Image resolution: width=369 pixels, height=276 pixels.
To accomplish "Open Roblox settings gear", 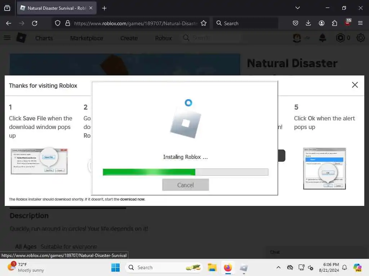I will 360,38.
